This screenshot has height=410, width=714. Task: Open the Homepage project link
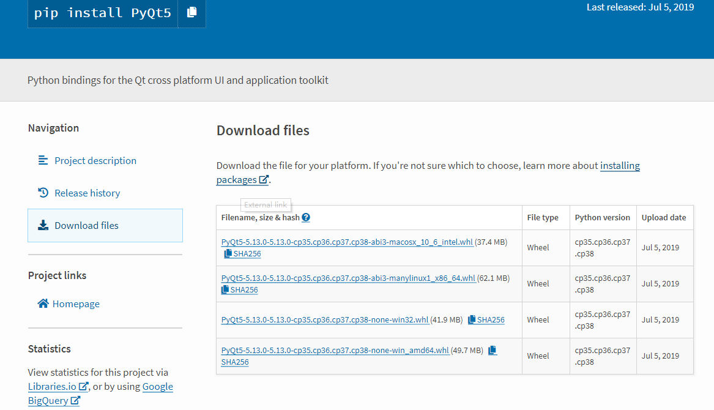click(69, 304)
